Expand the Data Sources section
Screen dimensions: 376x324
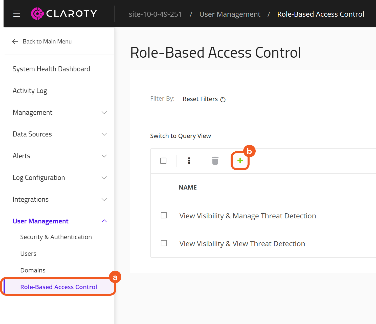(x=104, y=134)
